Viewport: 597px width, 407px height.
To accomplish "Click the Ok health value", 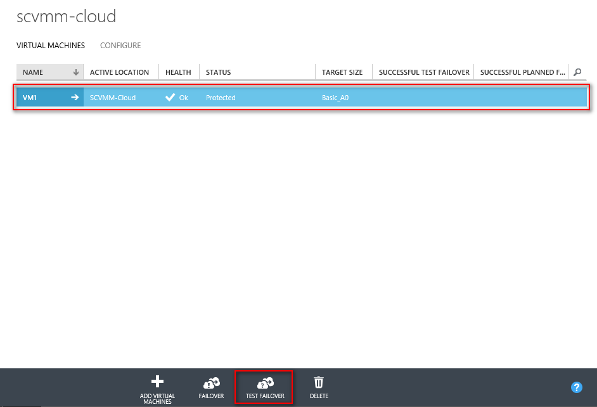I will [x=184, y=98].
